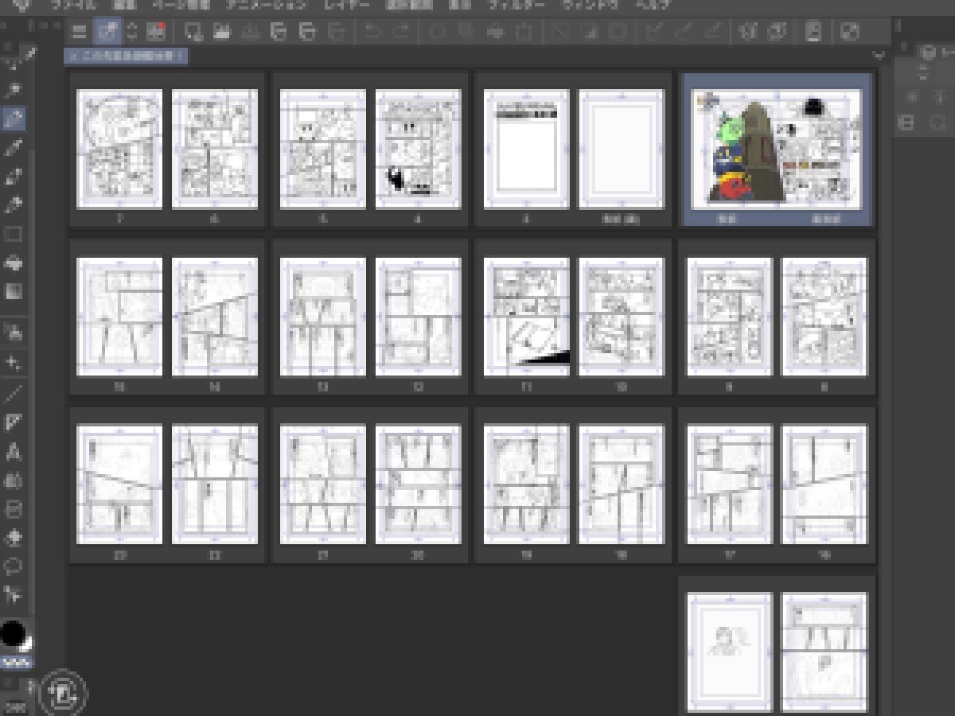
Task: Select the highlighted color cover spread thumbnail
Action: click(x=777, y=149)
